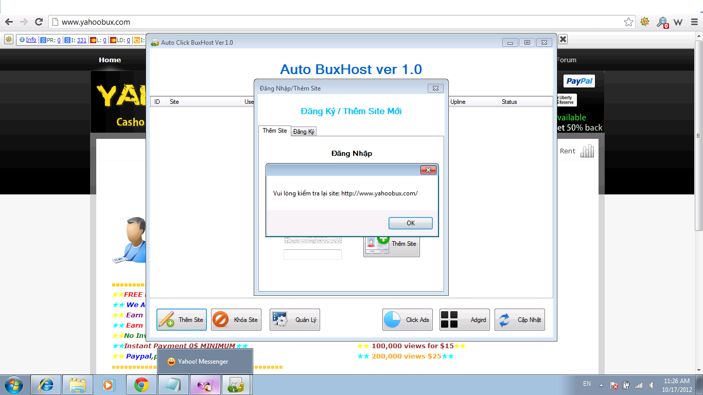Click the Yahoo! Messenger tooltip preview

[205, 362]
